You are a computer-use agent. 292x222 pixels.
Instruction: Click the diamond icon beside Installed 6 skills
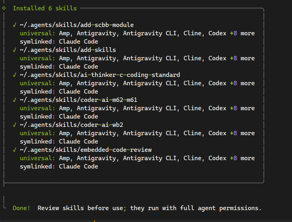[4, 8]
